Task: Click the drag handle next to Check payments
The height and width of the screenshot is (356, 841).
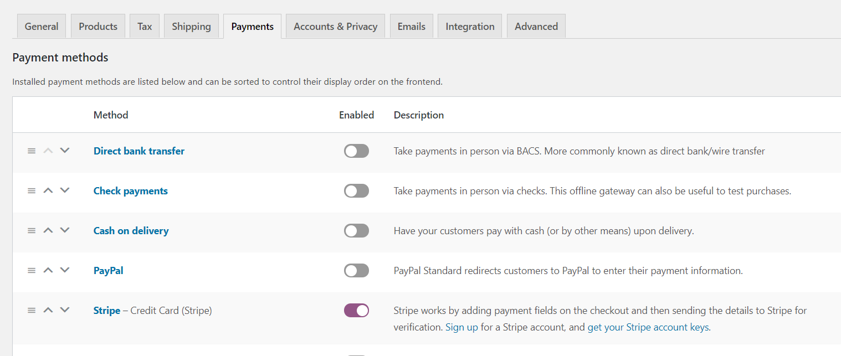Action: coord(32,190)
